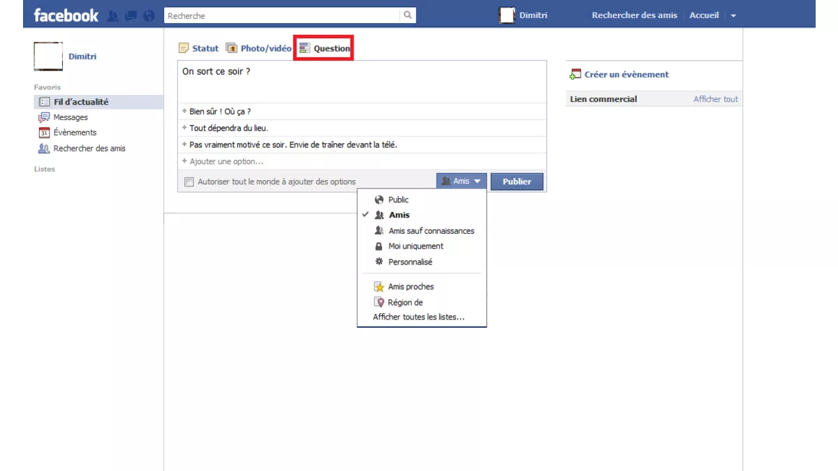This screenshot has height=471, width=838.
Task: Open friend requests icon in top bar
Action: (x=112, y=15)
